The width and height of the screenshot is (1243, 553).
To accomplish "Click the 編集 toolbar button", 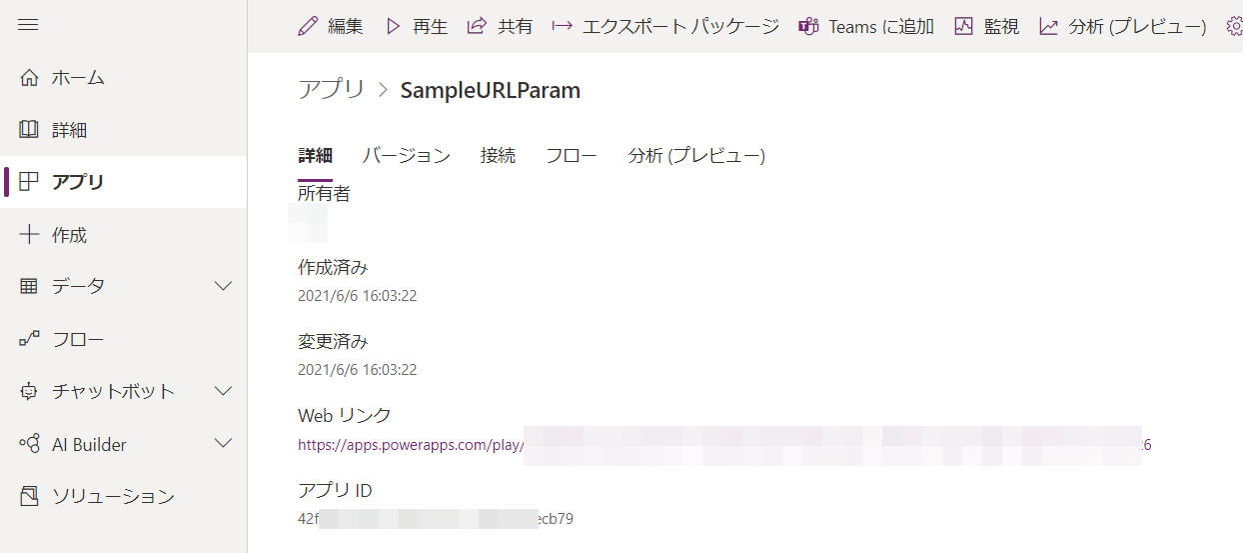I will click(x=331, y=27).
